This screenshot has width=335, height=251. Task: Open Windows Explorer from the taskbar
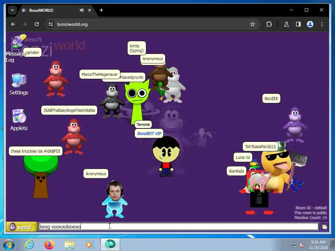(70, 244)
